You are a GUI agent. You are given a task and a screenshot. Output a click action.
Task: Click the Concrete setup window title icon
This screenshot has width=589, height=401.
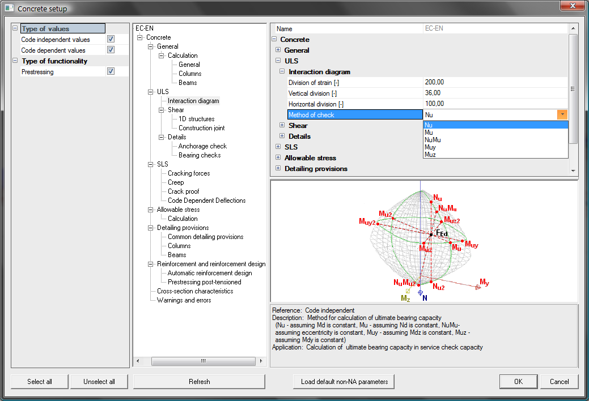(9, 8)
